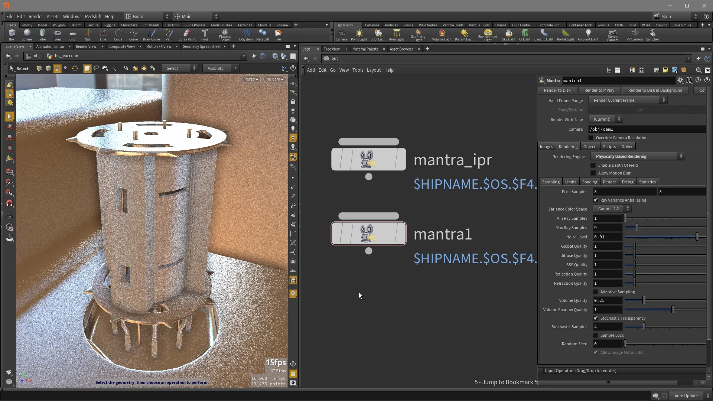Click the Metaball shelf tool
713x401 pixels.
263,35
